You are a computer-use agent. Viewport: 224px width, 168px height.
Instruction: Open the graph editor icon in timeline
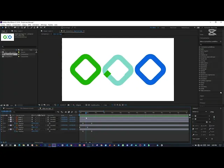[76, 112]
